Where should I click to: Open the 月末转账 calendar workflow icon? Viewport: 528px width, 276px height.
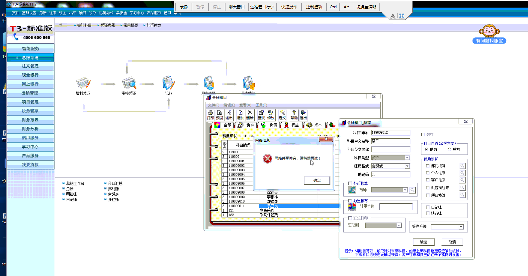(x=209, y=83)
